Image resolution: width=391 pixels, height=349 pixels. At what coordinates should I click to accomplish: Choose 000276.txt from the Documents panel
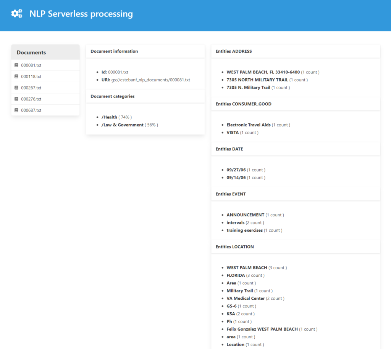click(x=45, y=99)
